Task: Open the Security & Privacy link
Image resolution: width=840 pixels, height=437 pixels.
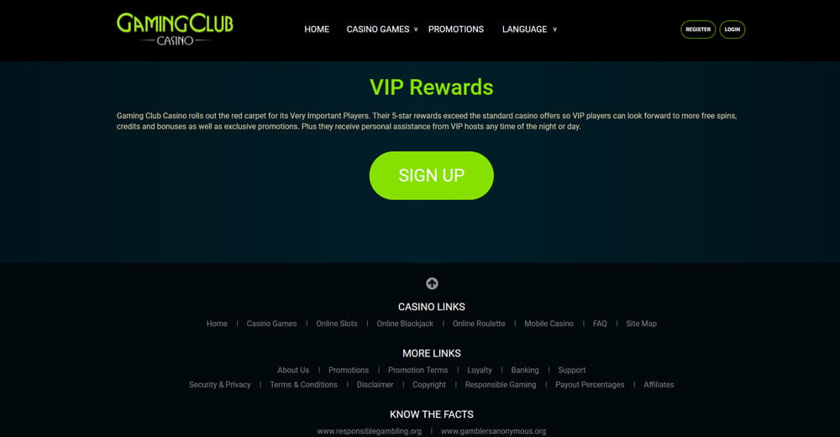Action: [219, 384]
